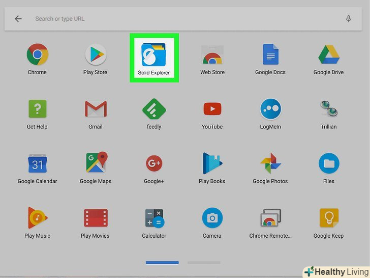Open Google Photos
The height and width of the screenshot is (278, 370).
tap(270, 163)
